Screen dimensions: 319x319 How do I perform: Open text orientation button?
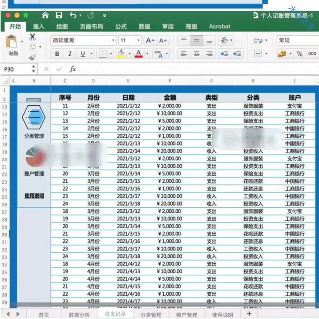coord(224,40)
